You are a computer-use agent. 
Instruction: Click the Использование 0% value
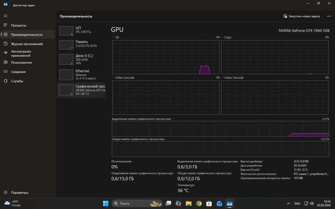click(x=115, y=167)
